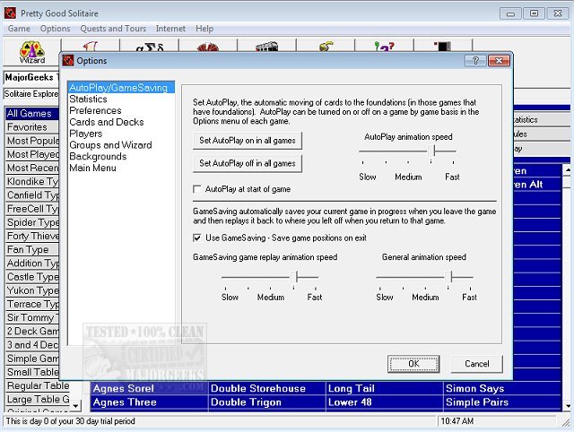Open the Options menu
The width and height of the screenshot is (574, 432).
point(56,29)
